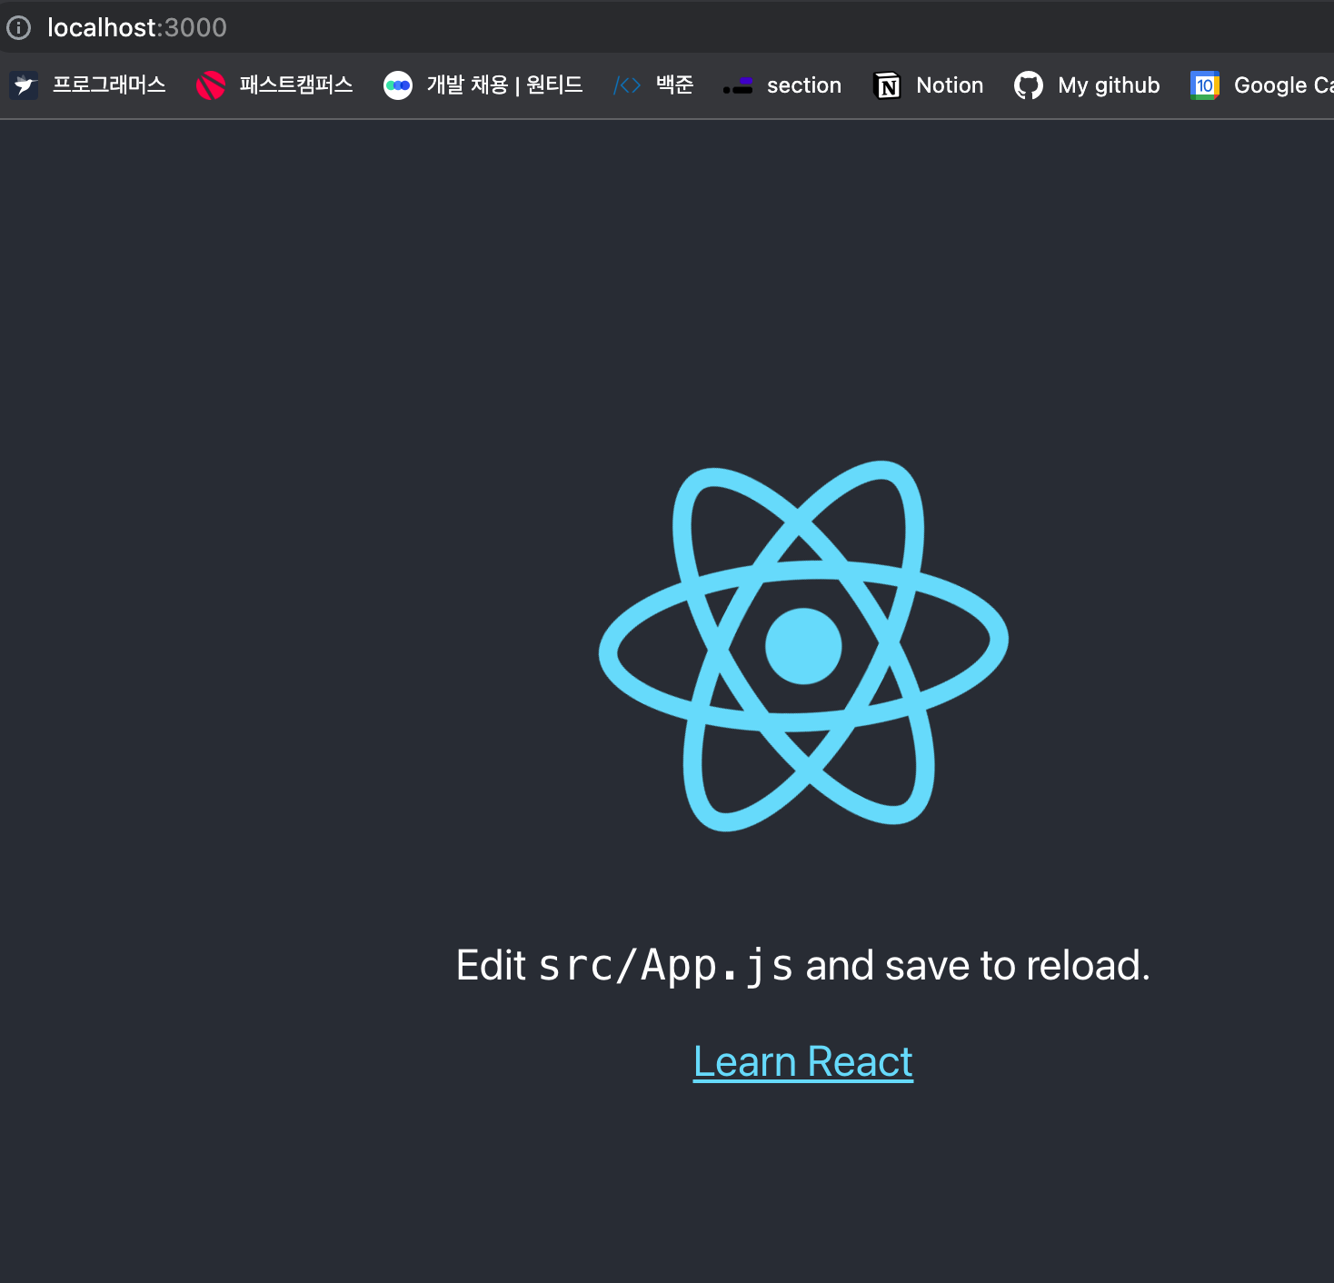
Task: Open the section bookmark icon
Action: pos(738,85)
